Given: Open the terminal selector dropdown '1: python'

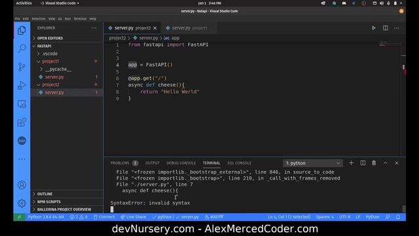Looking at the screenshot, I should click(x=313, y=163).
